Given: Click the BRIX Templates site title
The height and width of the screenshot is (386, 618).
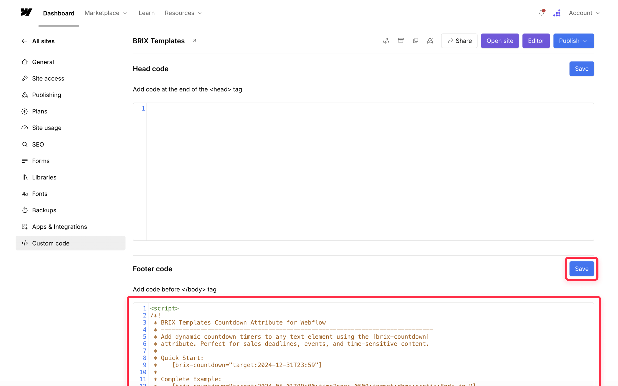Looking at the screenshot, I should point(159,41).
